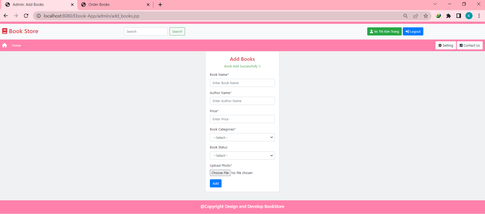Switch to the Order Books tab
The height and width of the screenshot is (214, 485).
(x=115, y=5)
